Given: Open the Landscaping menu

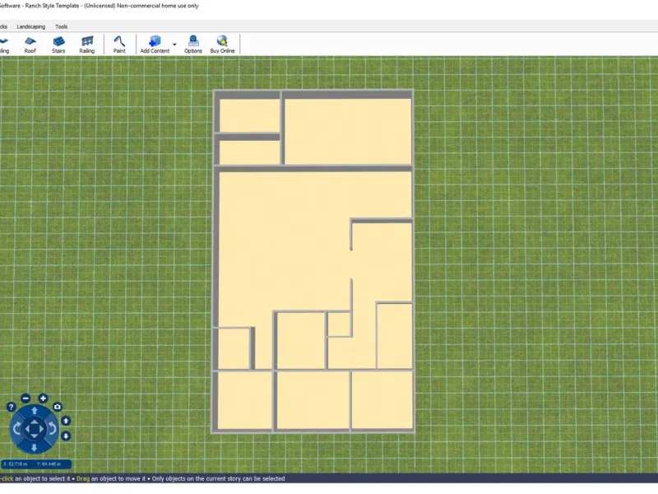Looking at the screenshot, I should coord(31,26).
